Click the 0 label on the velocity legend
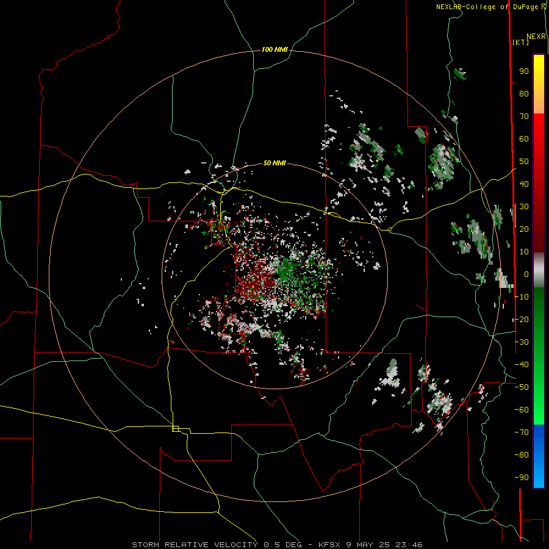 pyautogui.click(x=526, y=274)
